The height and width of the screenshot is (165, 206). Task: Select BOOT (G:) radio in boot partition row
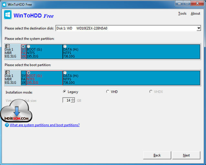tap(28, 73)
